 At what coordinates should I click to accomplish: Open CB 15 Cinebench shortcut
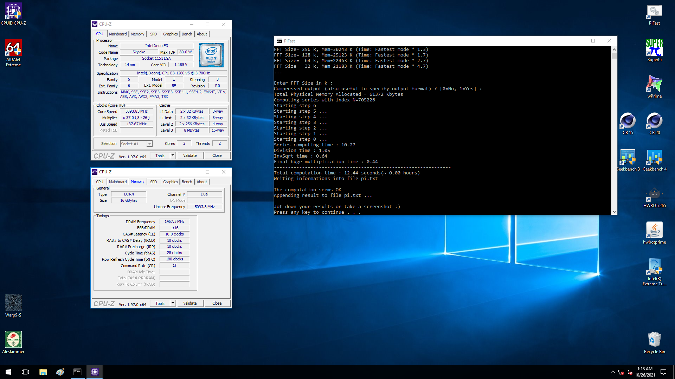coord(628,124)
